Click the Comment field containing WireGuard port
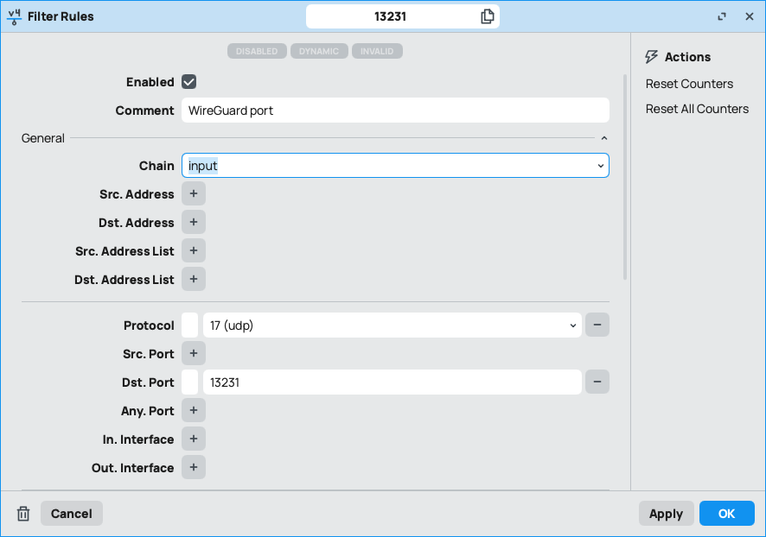The image size is (766, 537). pyautogui.click(x=395, y=111)
